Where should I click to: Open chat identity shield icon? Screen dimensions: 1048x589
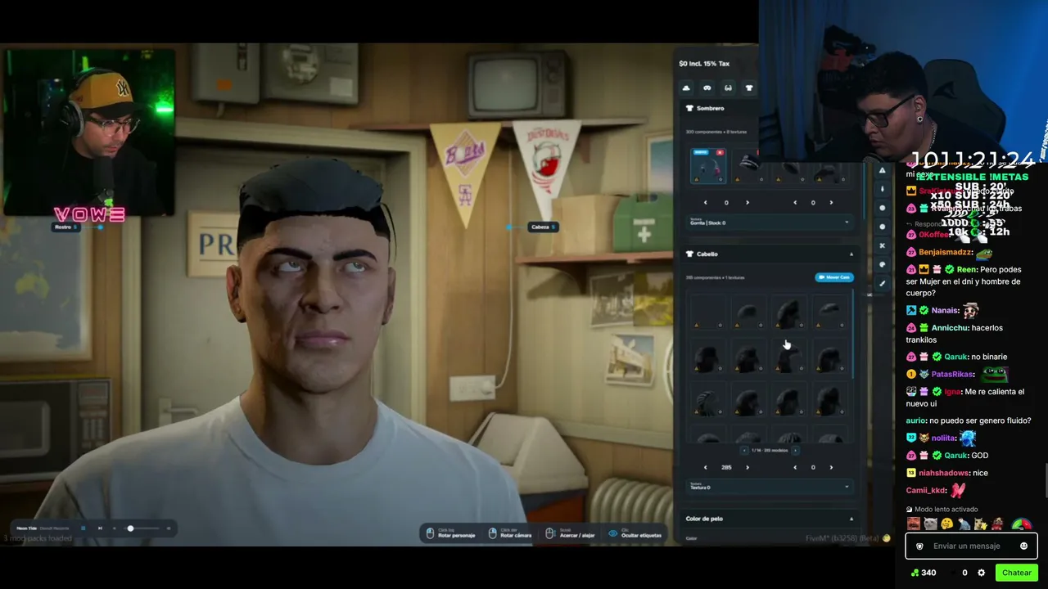pyautogui.click(x=919, y=546)
